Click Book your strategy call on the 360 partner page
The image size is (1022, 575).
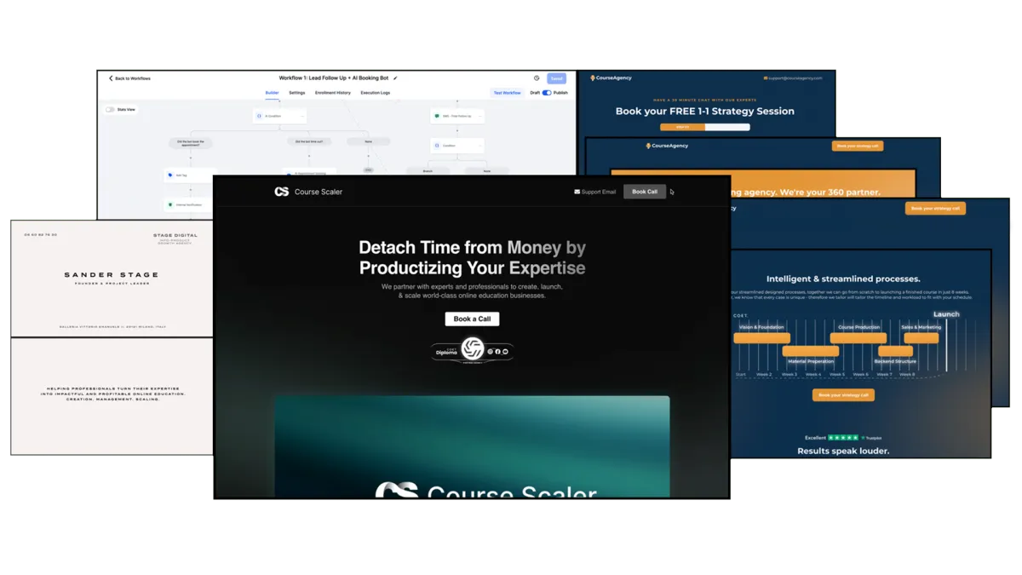(x=858, y=146)
